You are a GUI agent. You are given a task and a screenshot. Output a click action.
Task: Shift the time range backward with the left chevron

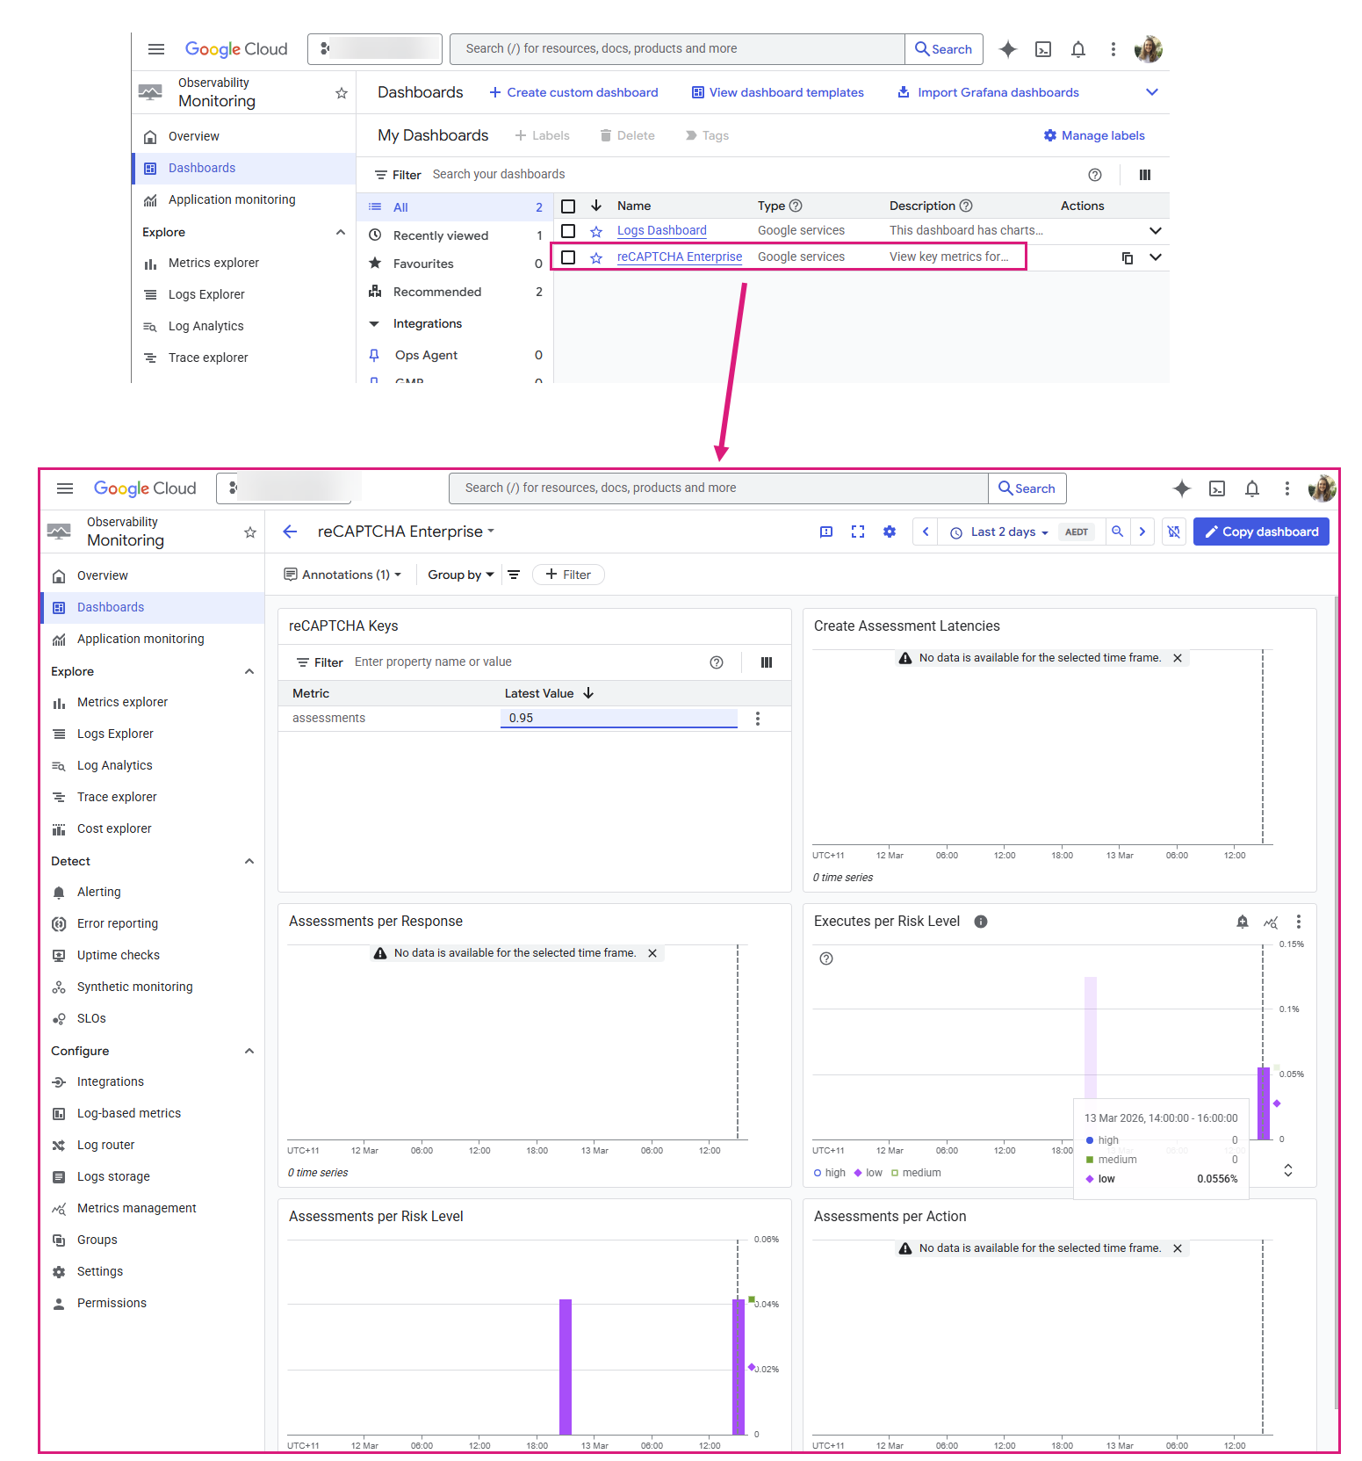(926, 532)
